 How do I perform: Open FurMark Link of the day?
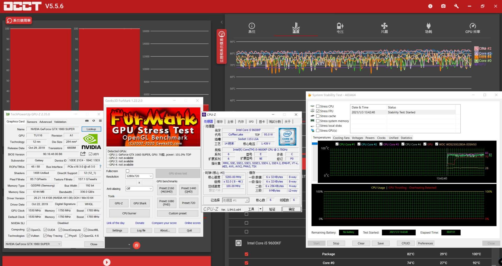click(116, 223)
